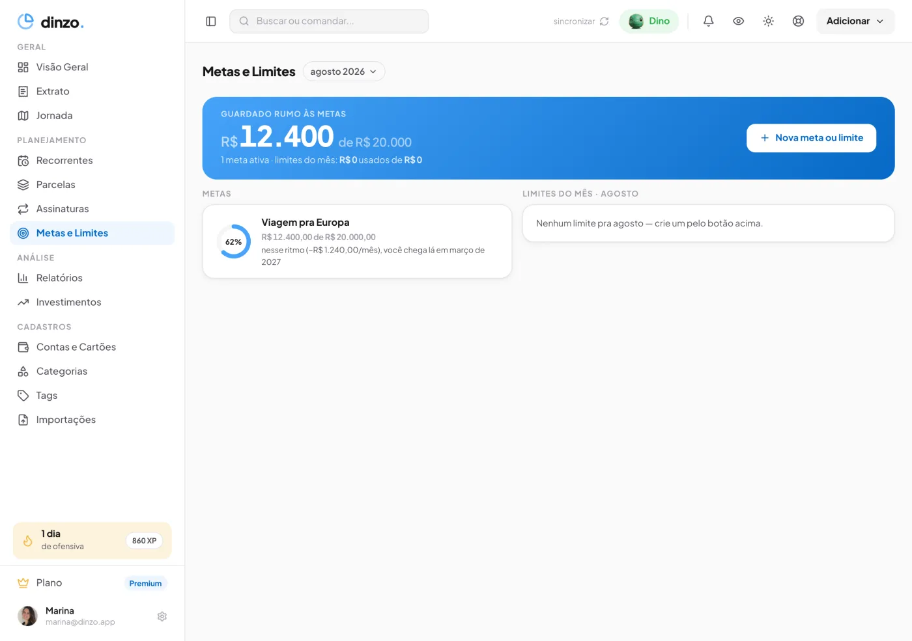912x641 pixels.
Task: Open the agosto 2026 month dropdown
Action: 344,72
